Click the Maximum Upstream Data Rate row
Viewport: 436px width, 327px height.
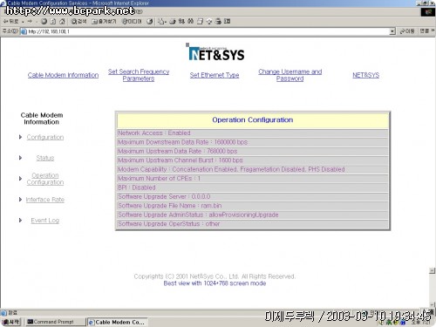[253, 151]
